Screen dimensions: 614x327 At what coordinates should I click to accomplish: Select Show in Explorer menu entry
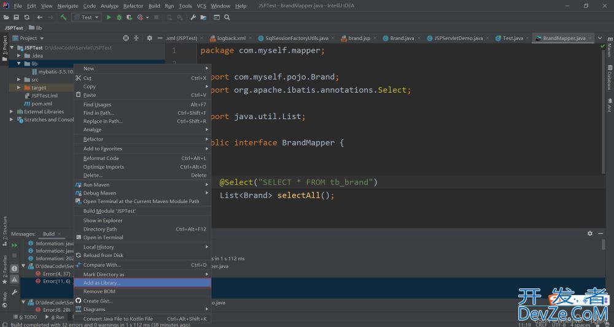pyautogui.click(x=142, y=220)
